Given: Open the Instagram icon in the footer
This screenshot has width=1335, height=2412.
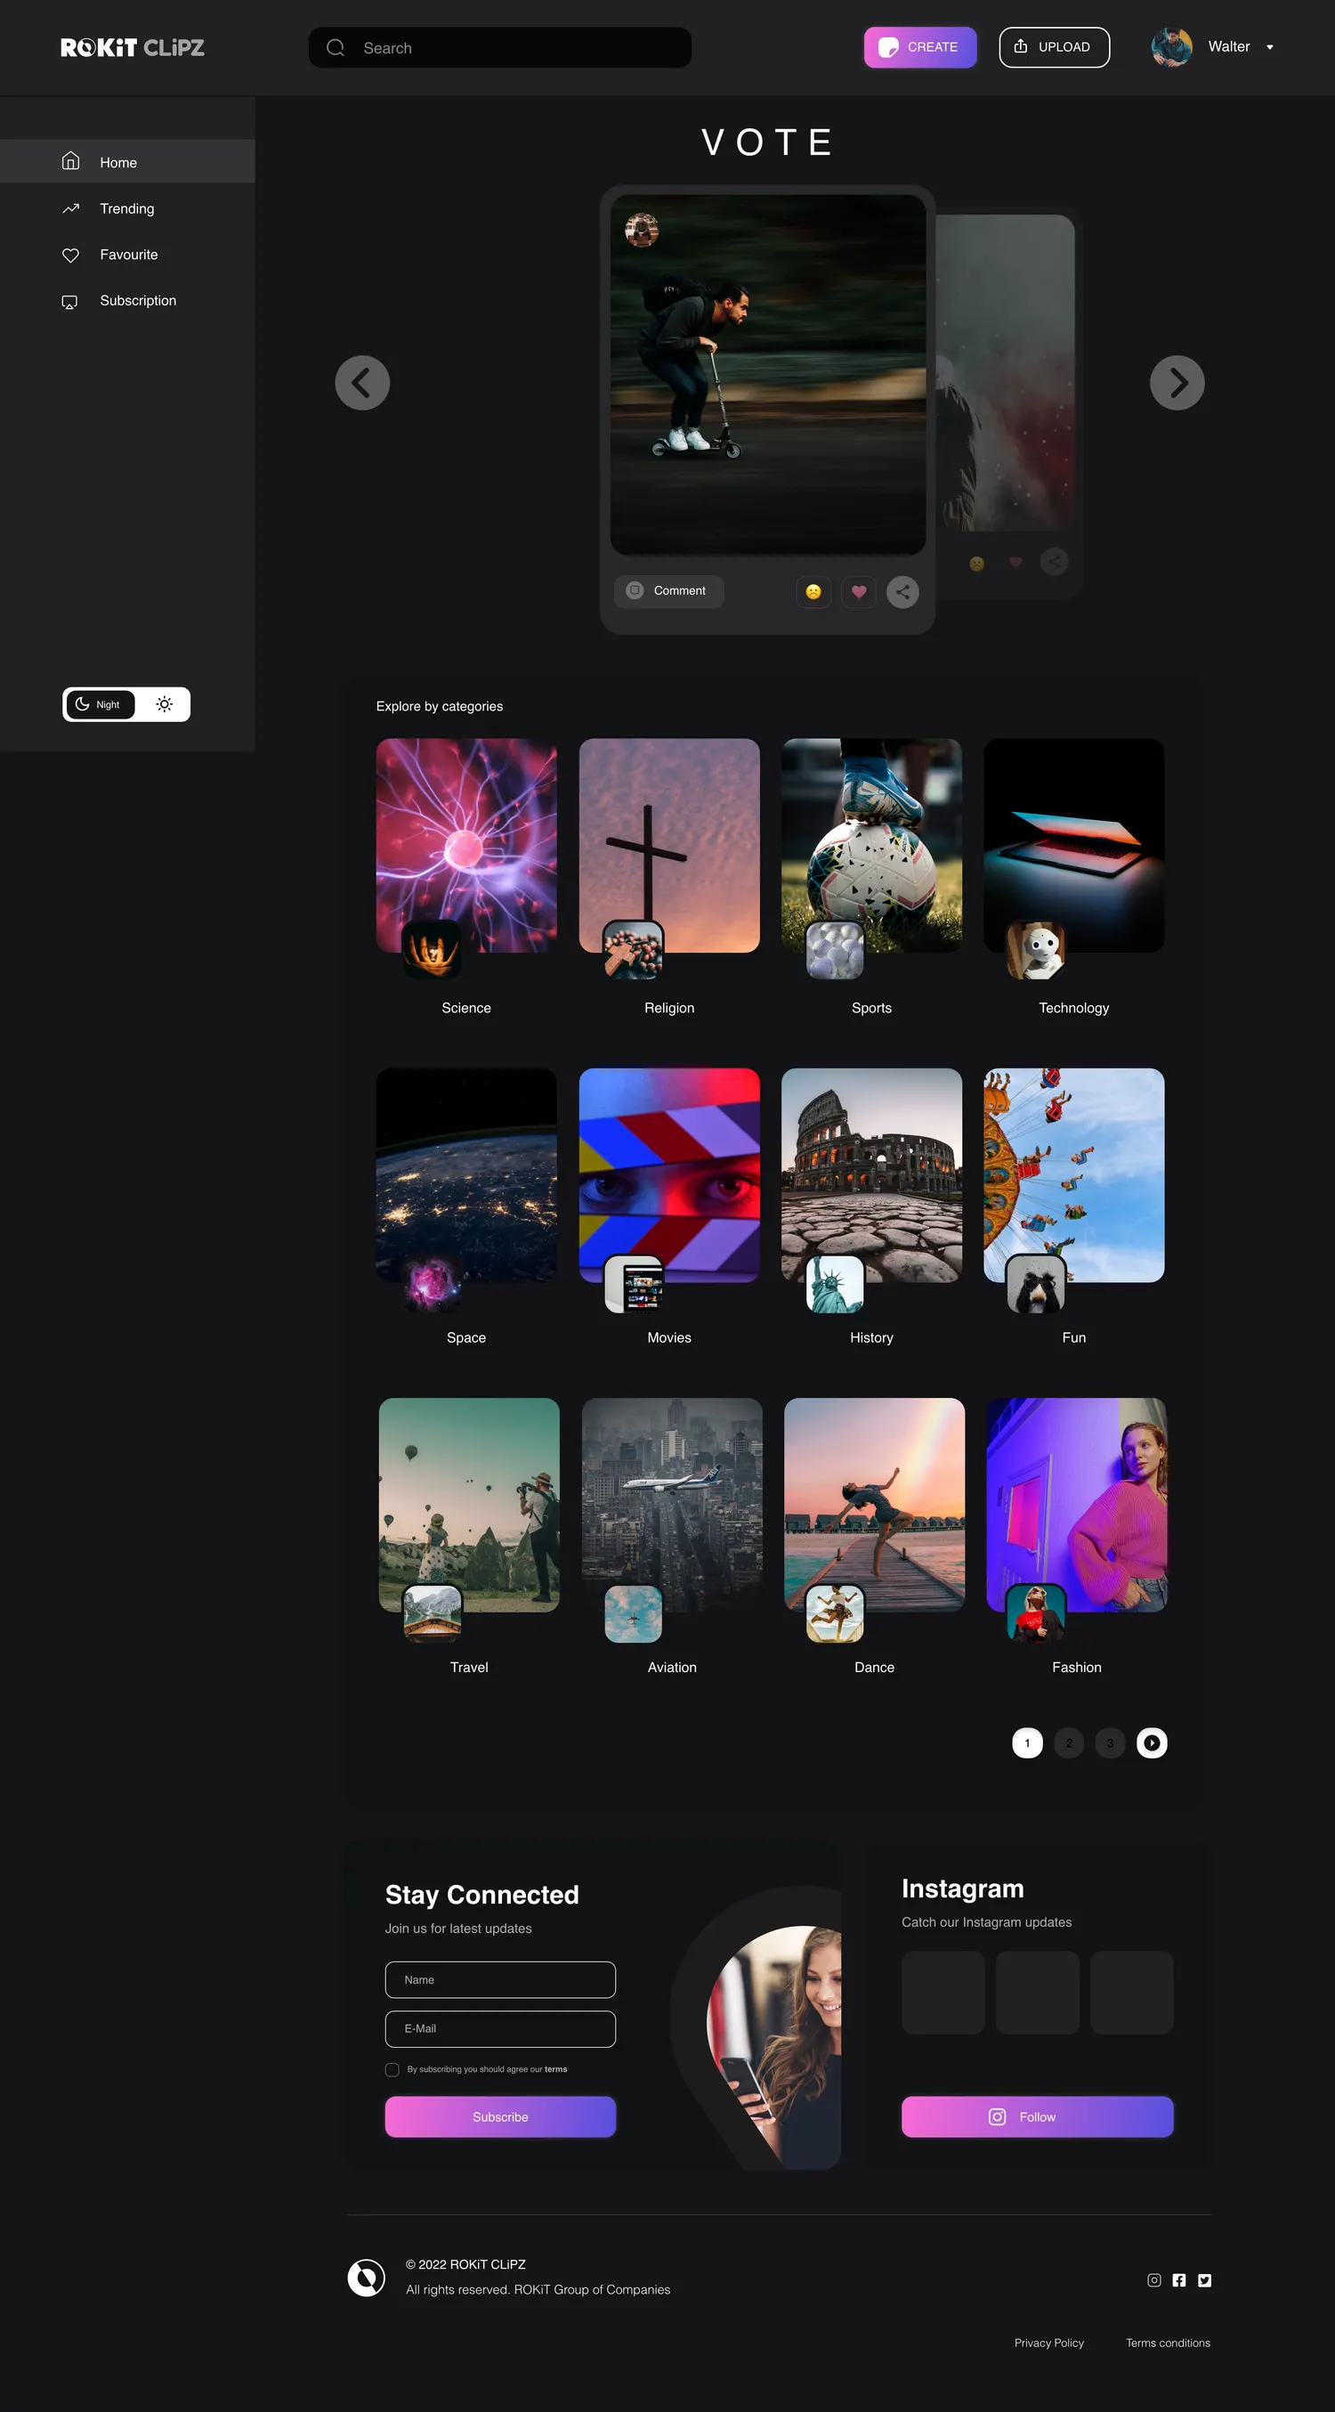Looking at the screenshot, I should (x=1154, y=2280).
